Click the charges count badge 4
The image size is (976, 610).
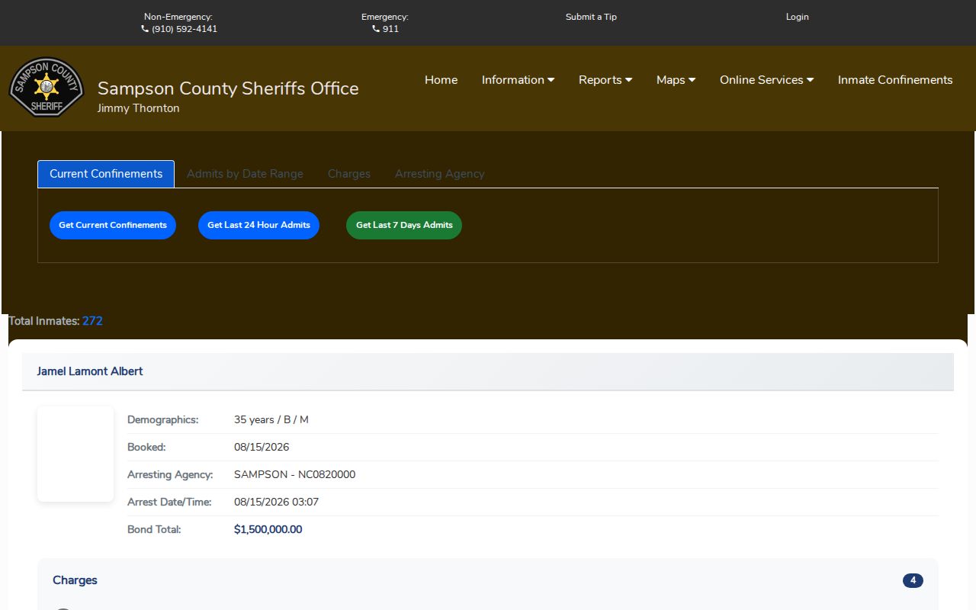pyautogui.click(x=913, y=580)
